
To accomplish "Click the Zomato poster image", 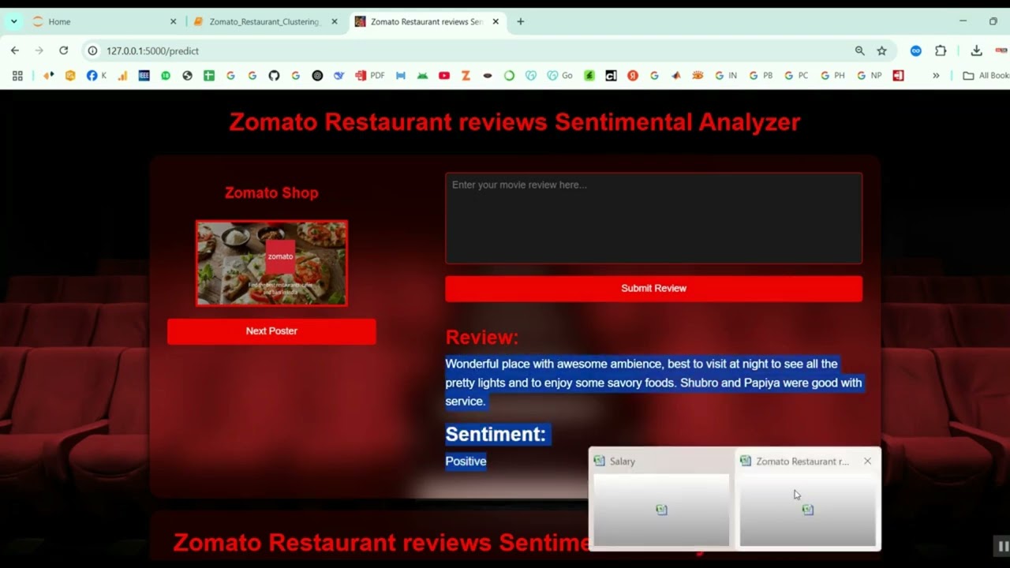I will coord(271,263).
